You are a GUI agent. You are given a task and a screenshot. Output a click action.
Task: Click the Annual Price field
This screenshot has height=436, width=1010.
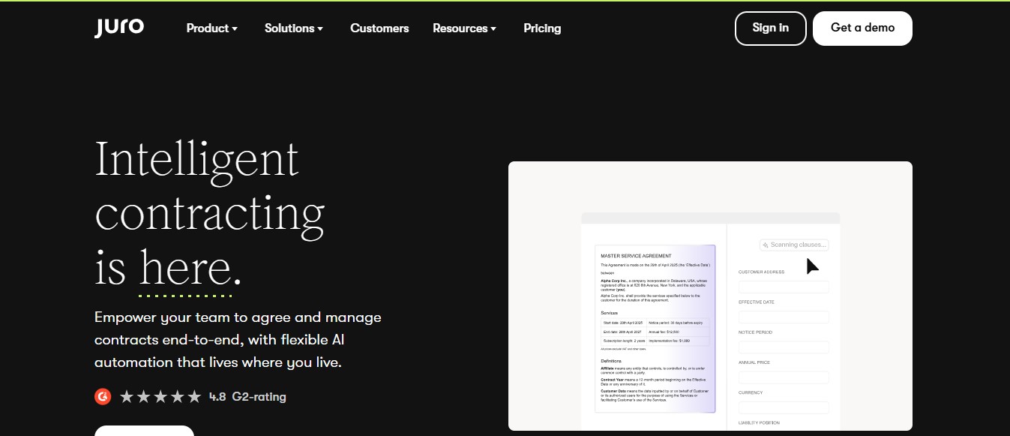[784, 377]
